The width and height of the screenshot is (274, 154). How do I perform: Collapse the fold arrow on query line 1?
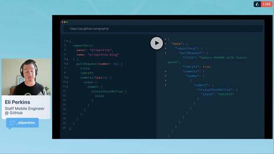point(67,41)
